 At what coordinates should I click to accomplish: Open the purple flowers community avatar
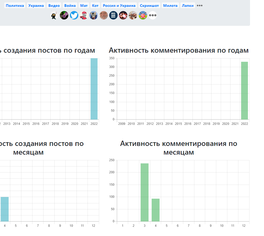[64, 15]
